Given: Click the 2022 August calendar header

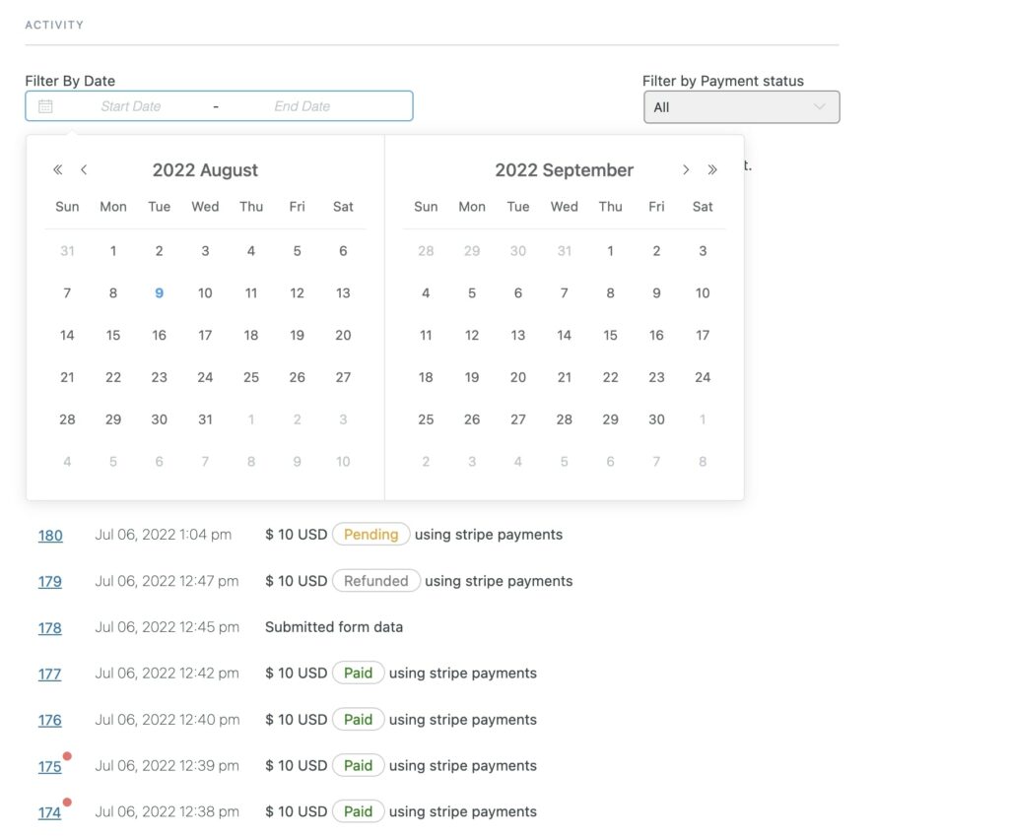Looking at the screenshot, I should (x=205, y=169).
